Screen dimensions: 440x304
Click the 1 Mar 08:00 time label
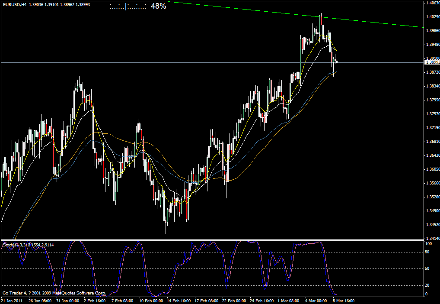click(x=288, y=300)
